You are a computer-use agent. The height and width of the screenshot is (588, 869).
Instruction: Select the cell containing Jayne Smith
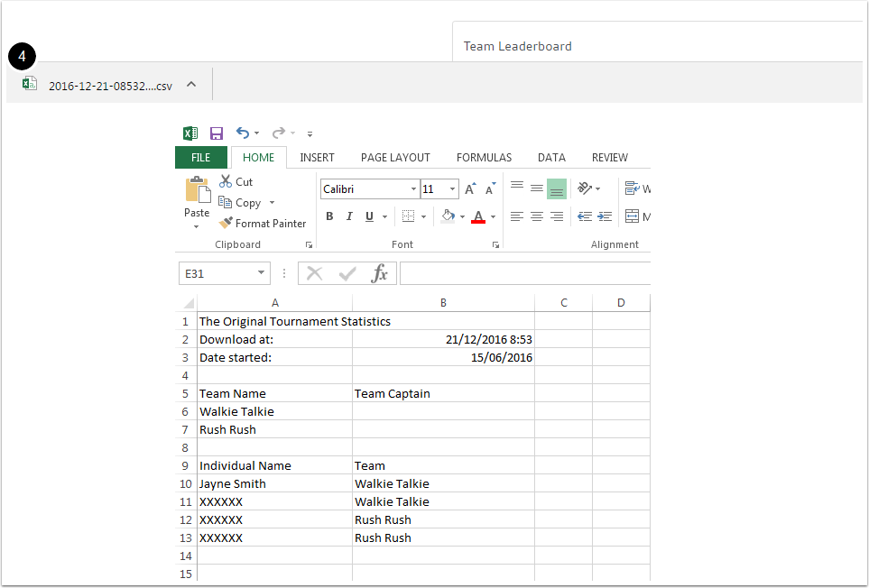tap(275, 483)
